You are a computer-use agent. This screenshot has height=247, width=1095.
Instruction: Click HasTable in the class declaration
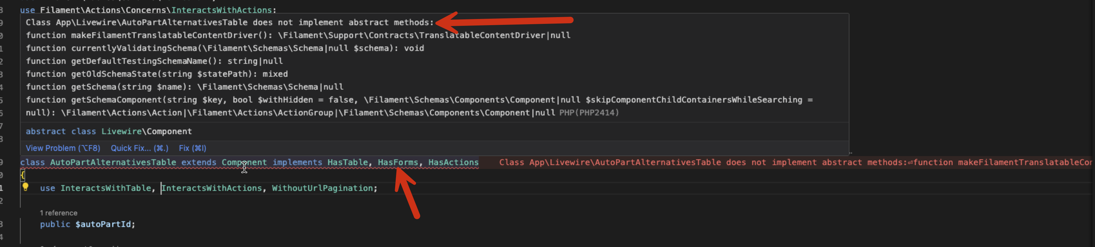pyautogui.click(x=347, y=163)
